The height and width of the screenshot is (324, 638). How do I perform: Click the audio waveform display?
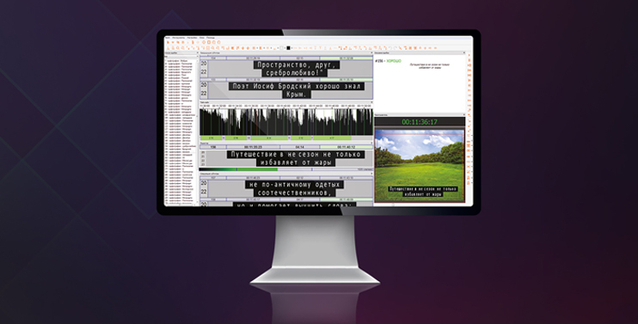point(286,121)
